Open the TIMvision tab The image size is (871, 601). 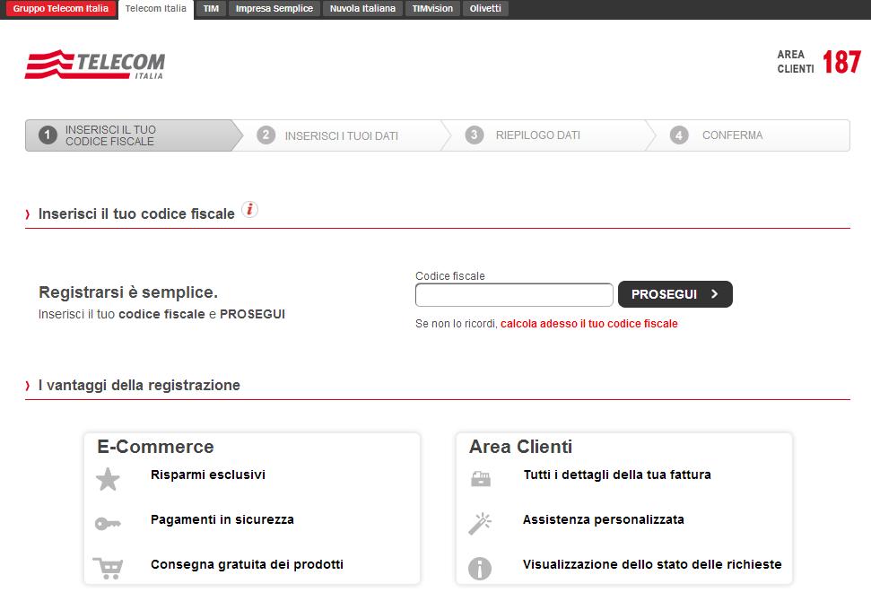pyautogui.click(x=432, y=8)
